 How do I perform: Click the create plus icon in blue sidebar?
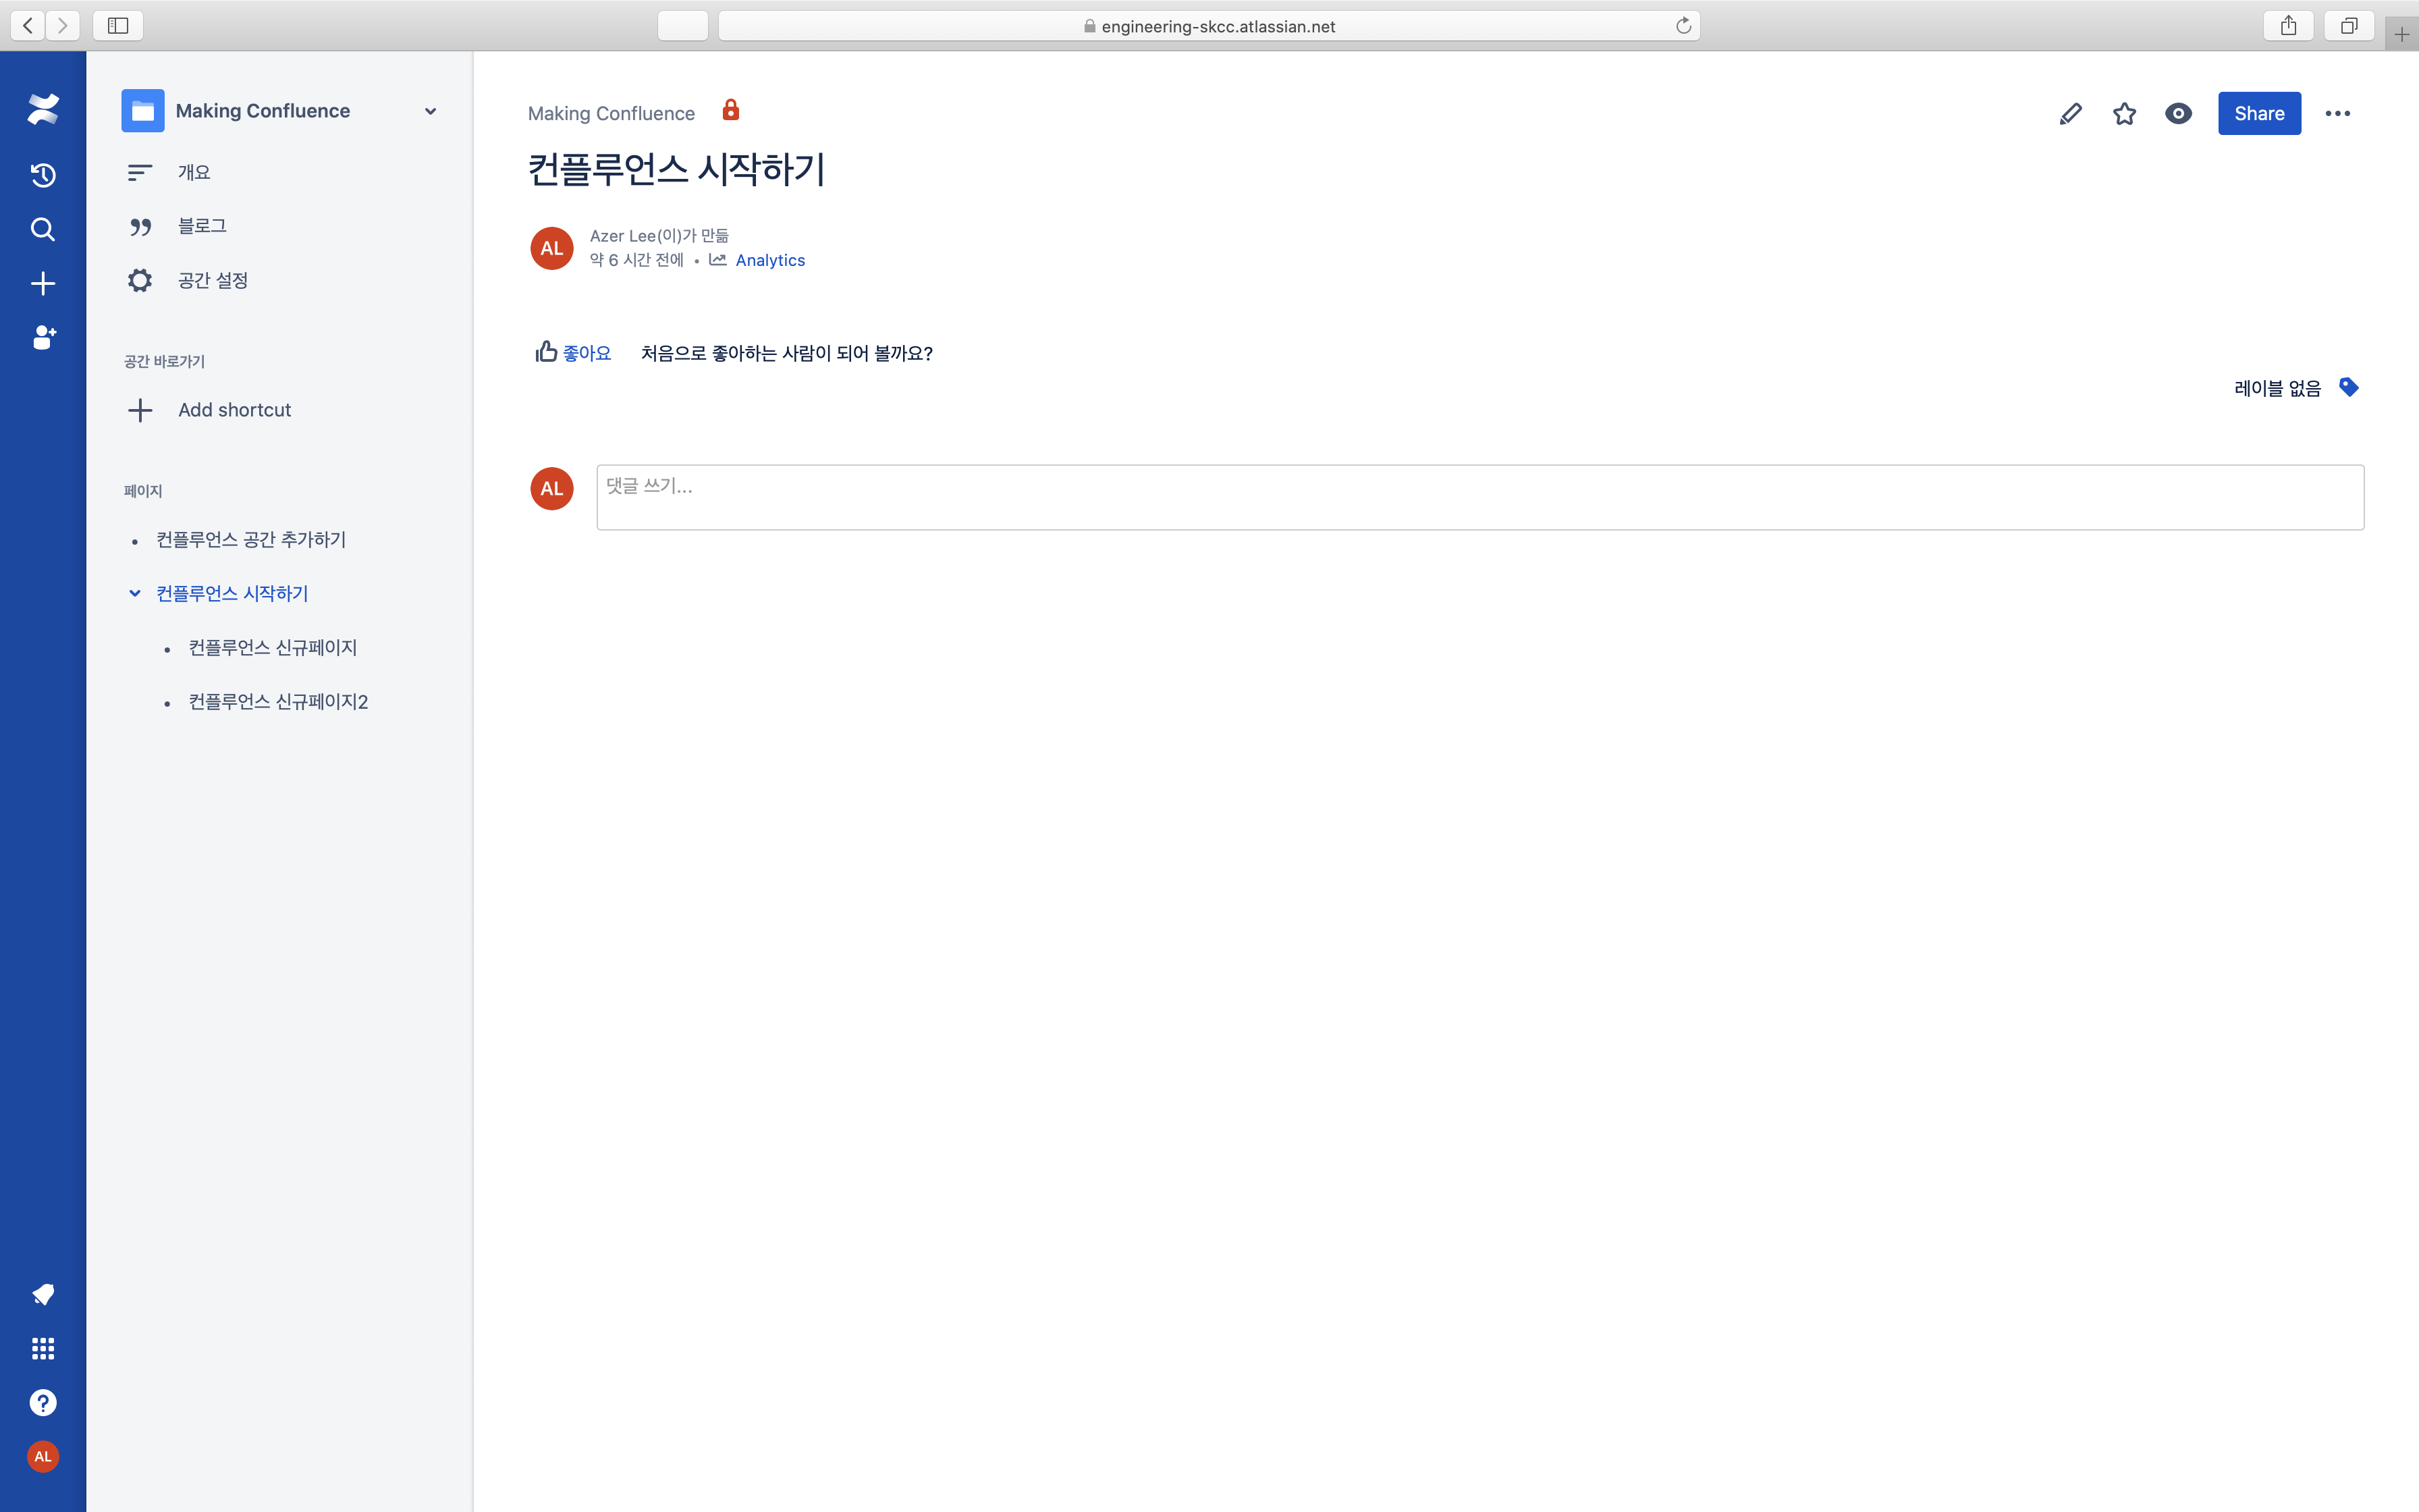(43, 284)
